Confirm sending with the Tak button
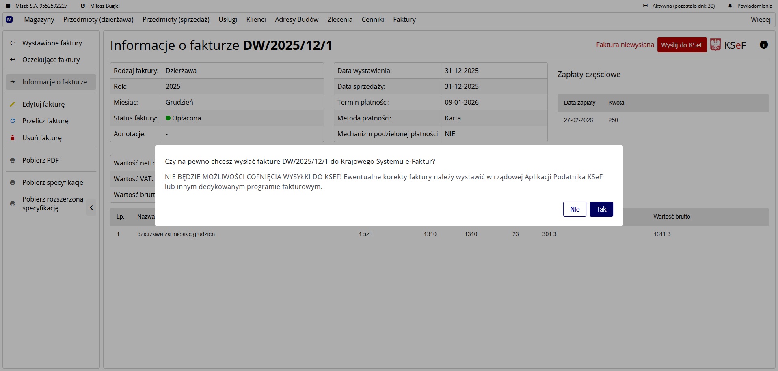The image size is (778, 371). (601, 209)
